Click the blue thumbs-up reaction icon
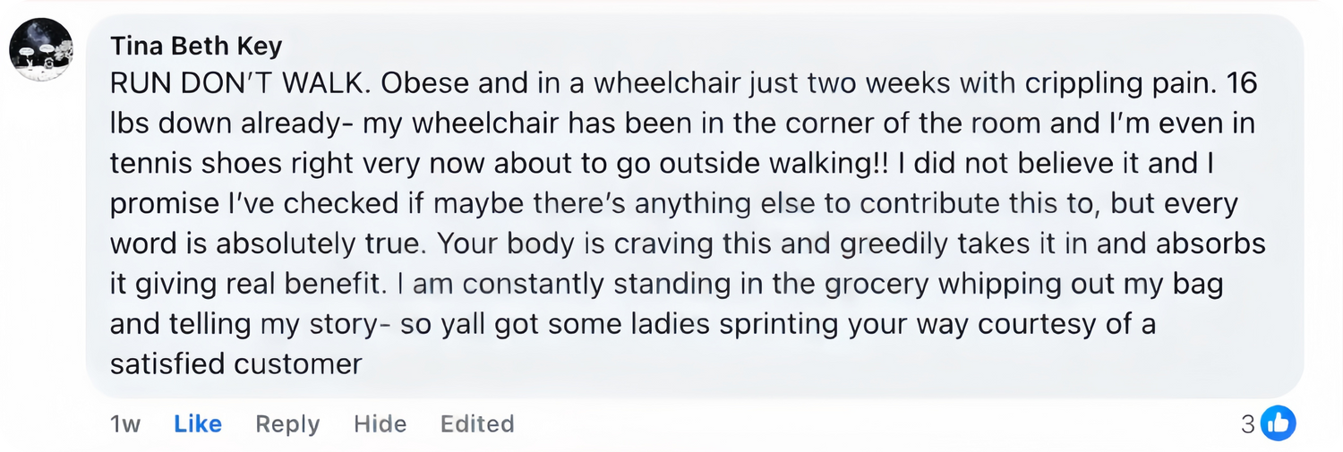 (x=1278, y=423)
